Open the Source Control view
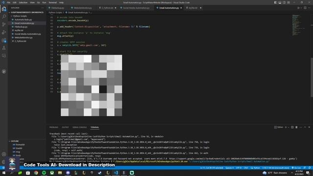This screenshot has height=176, width=313. pyautogui.click(x=4, y=24)
